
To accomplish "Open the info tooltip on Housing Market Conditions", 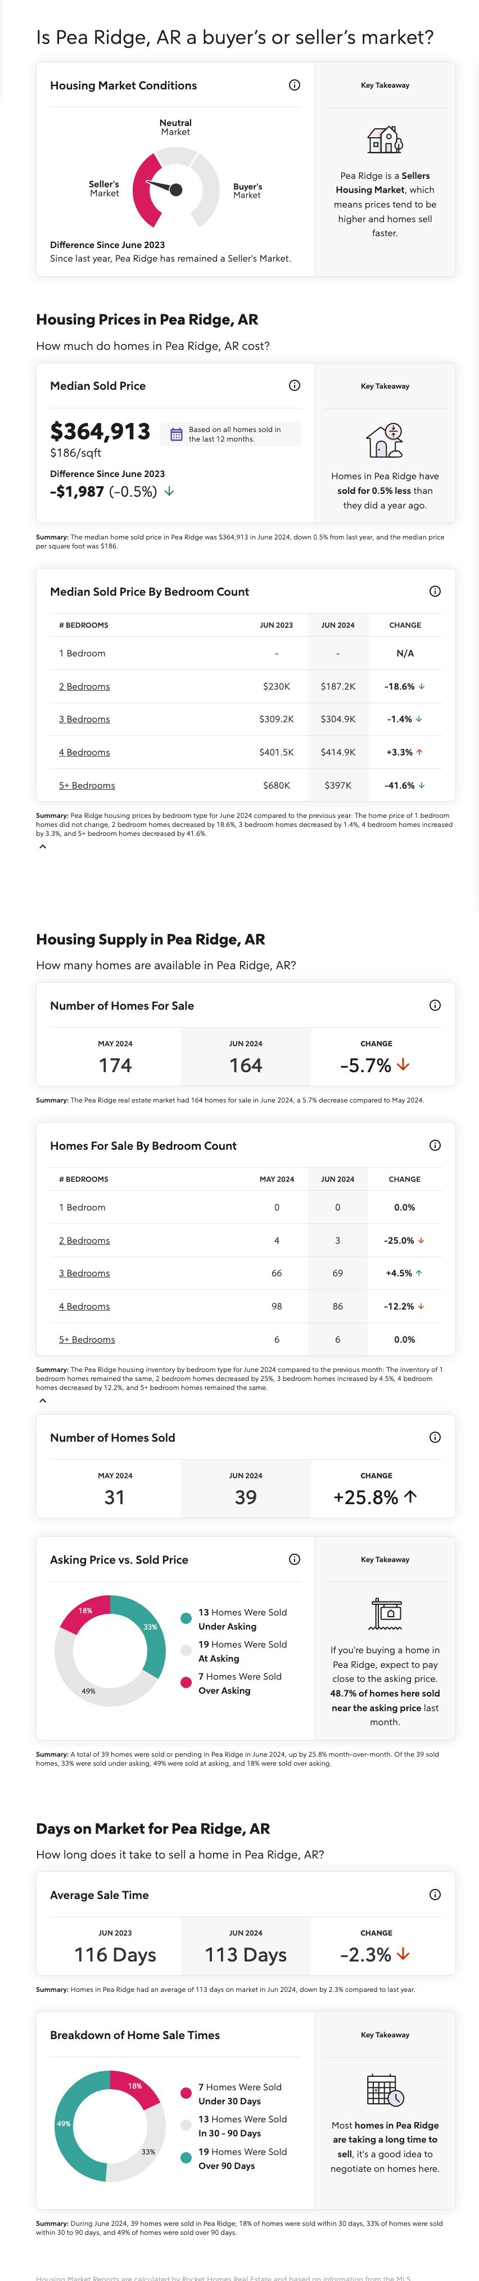I will pos(294,86).
